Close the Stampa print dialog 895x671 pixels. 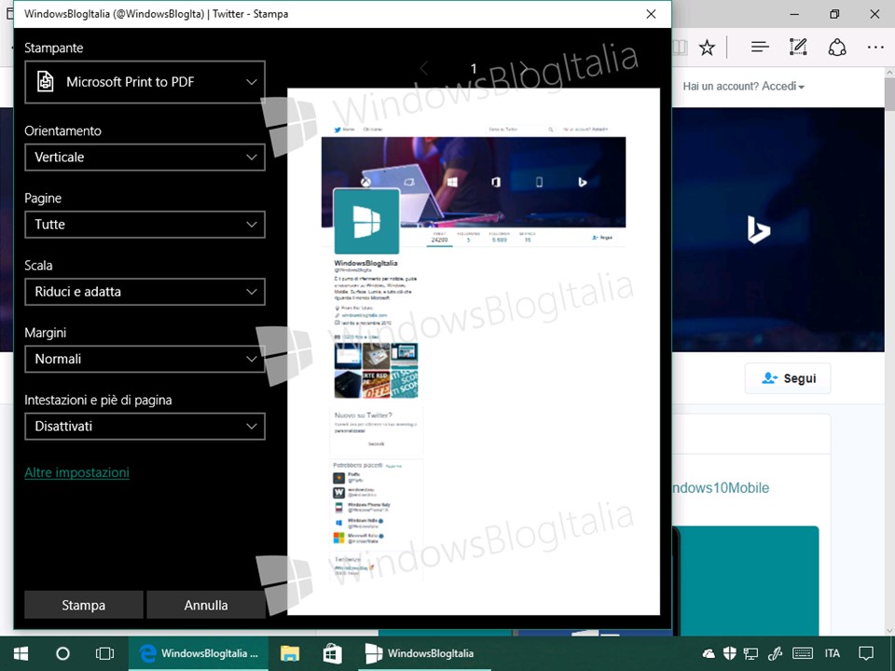coord(651,14)
